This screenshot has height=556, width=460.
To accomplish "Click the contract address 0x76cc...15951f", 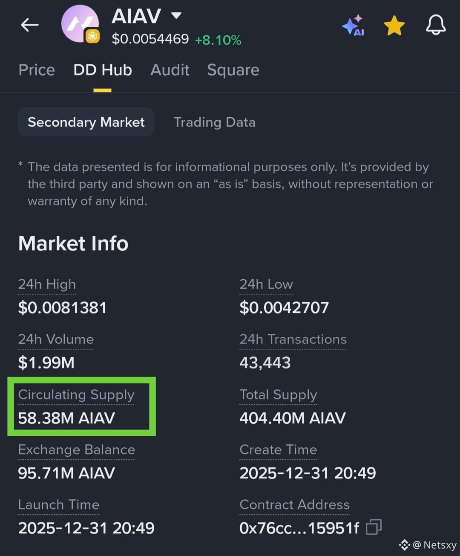I will point(299,528).
